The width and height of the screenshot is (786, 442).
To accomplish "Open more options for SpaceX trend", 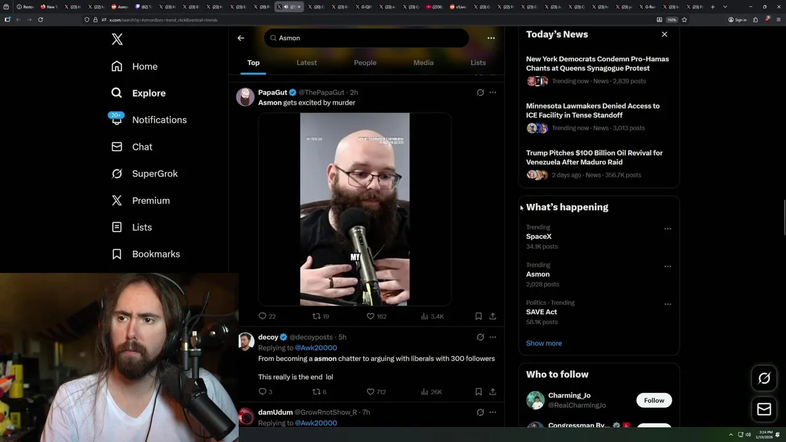I will 667,229.
